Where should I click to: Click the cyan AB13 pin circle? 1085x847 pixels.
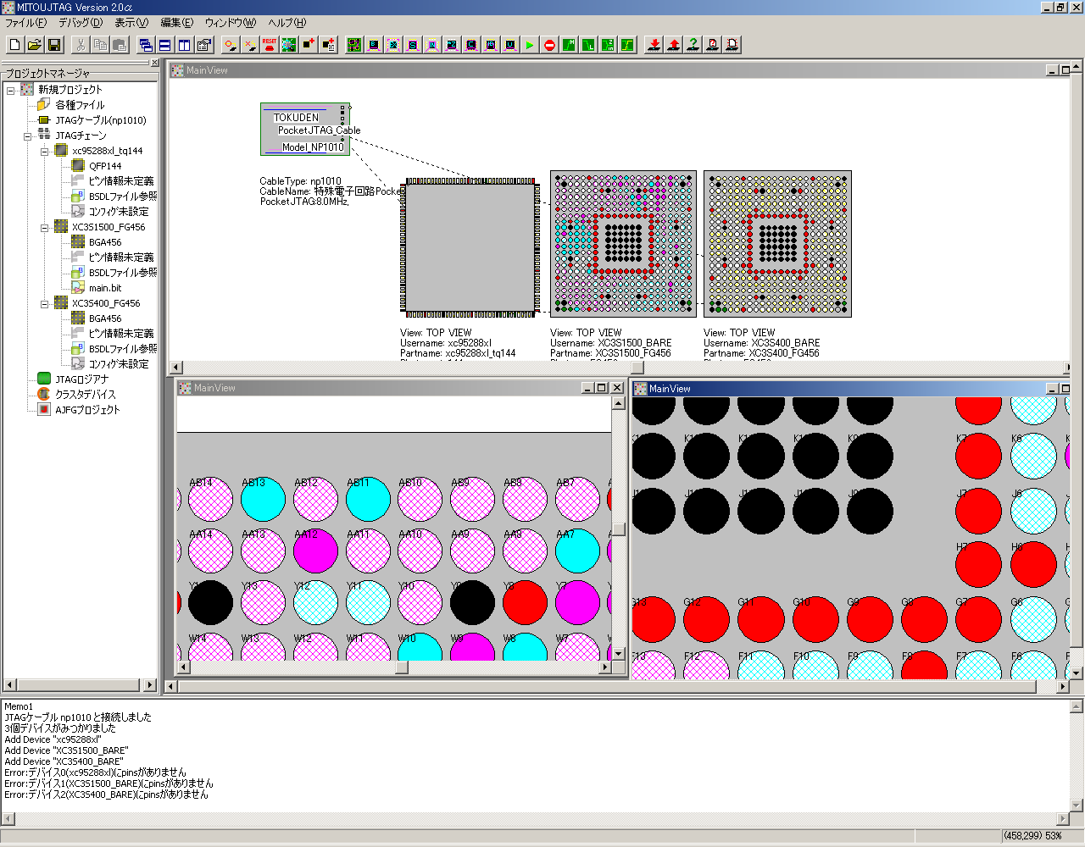[x=263, y=500]
